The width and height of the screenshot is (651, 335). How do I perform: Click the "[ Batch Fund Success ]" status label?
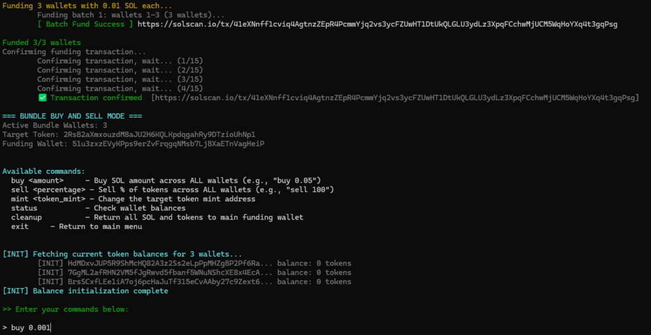tap(85, 24)
